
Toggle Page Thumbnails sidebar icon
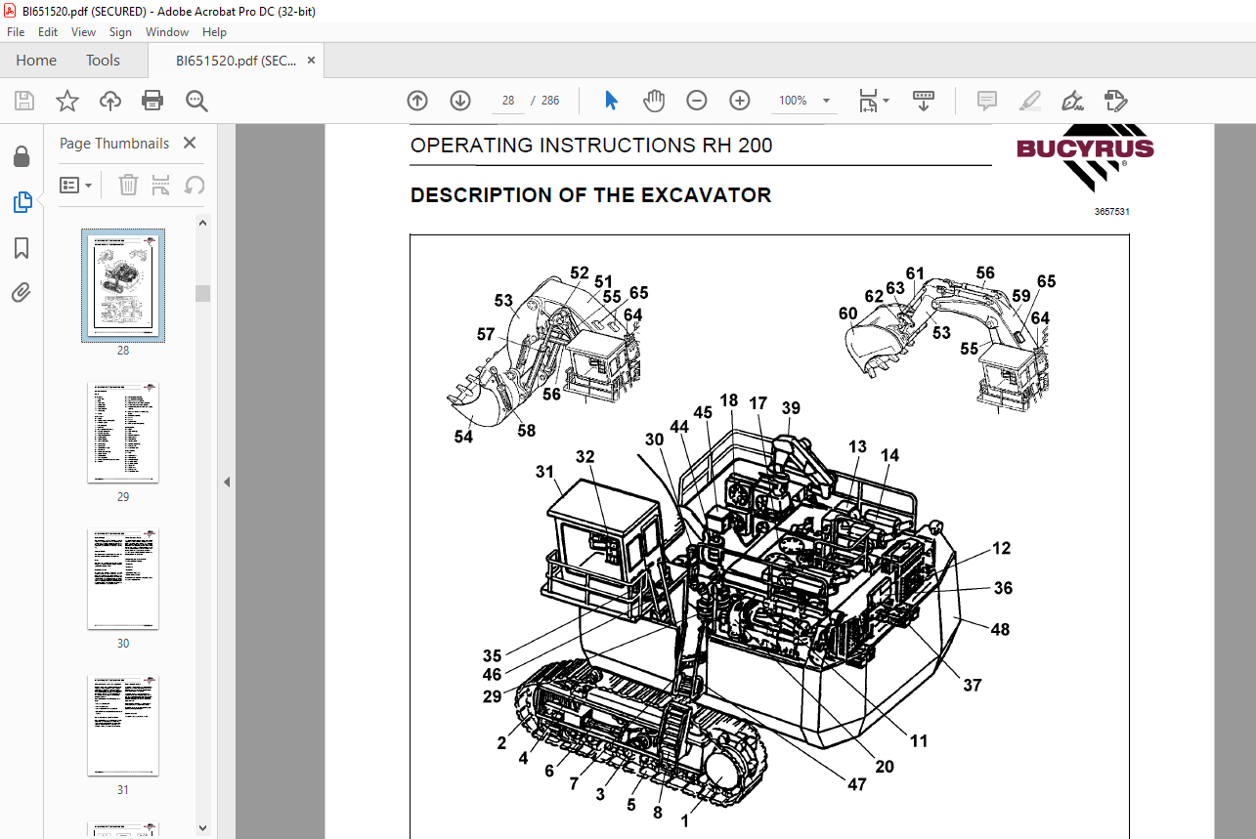click(22, 202)
